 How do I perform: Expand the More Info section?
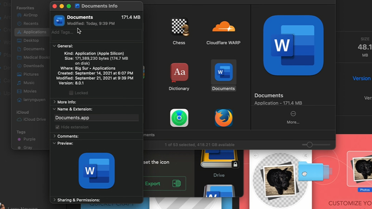point(54,102)
